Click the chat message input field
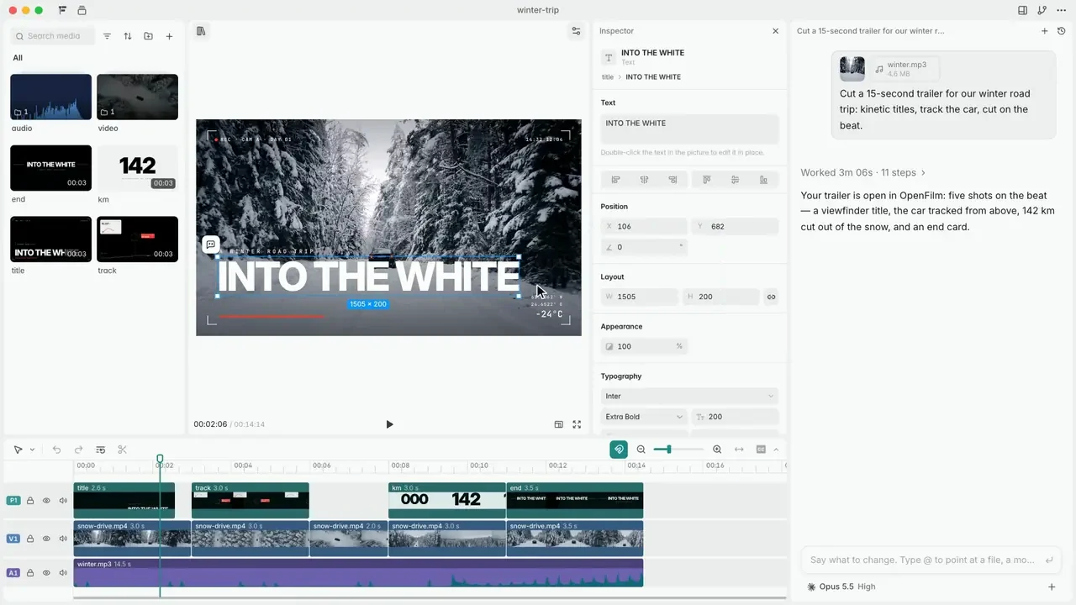Viewport: 1076px width, 605px height. tap(931, 560)
